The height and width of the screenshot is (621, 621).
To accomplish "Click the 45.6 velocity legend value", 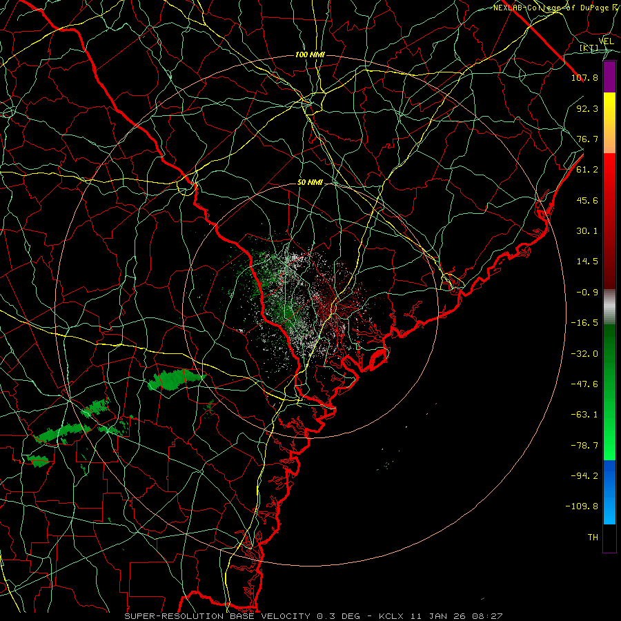I will (587, 200).
